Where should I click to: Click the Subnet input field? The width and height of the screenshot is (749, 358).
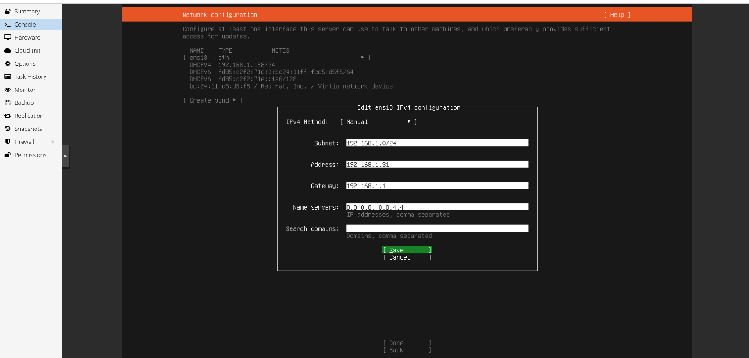pos(437,143)
